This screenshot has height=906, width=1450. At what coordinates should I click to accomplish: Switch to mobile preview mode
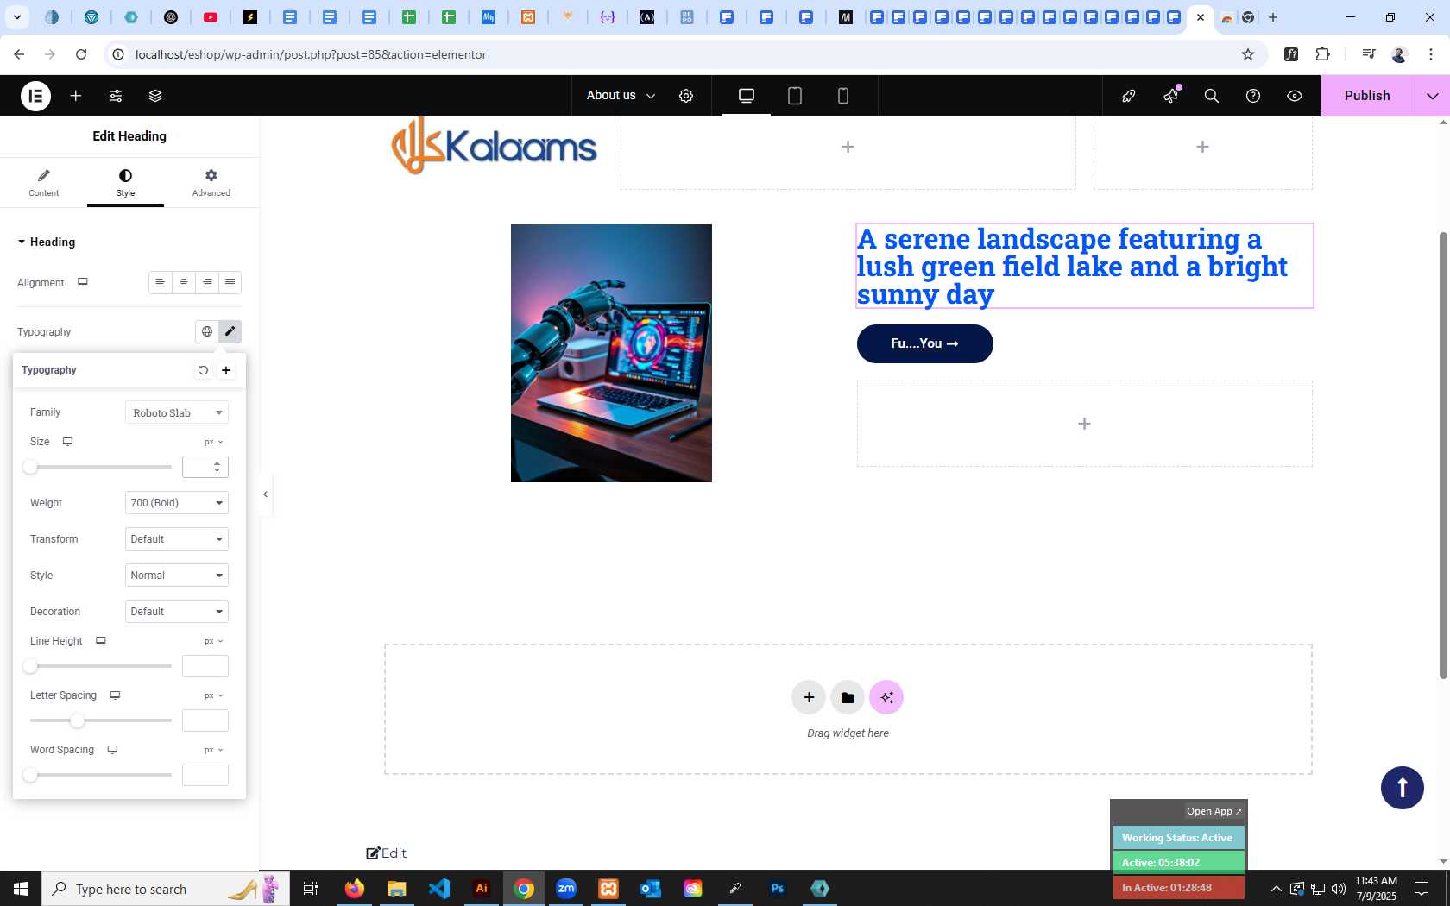pyautogui.click(x=843, y=96)
